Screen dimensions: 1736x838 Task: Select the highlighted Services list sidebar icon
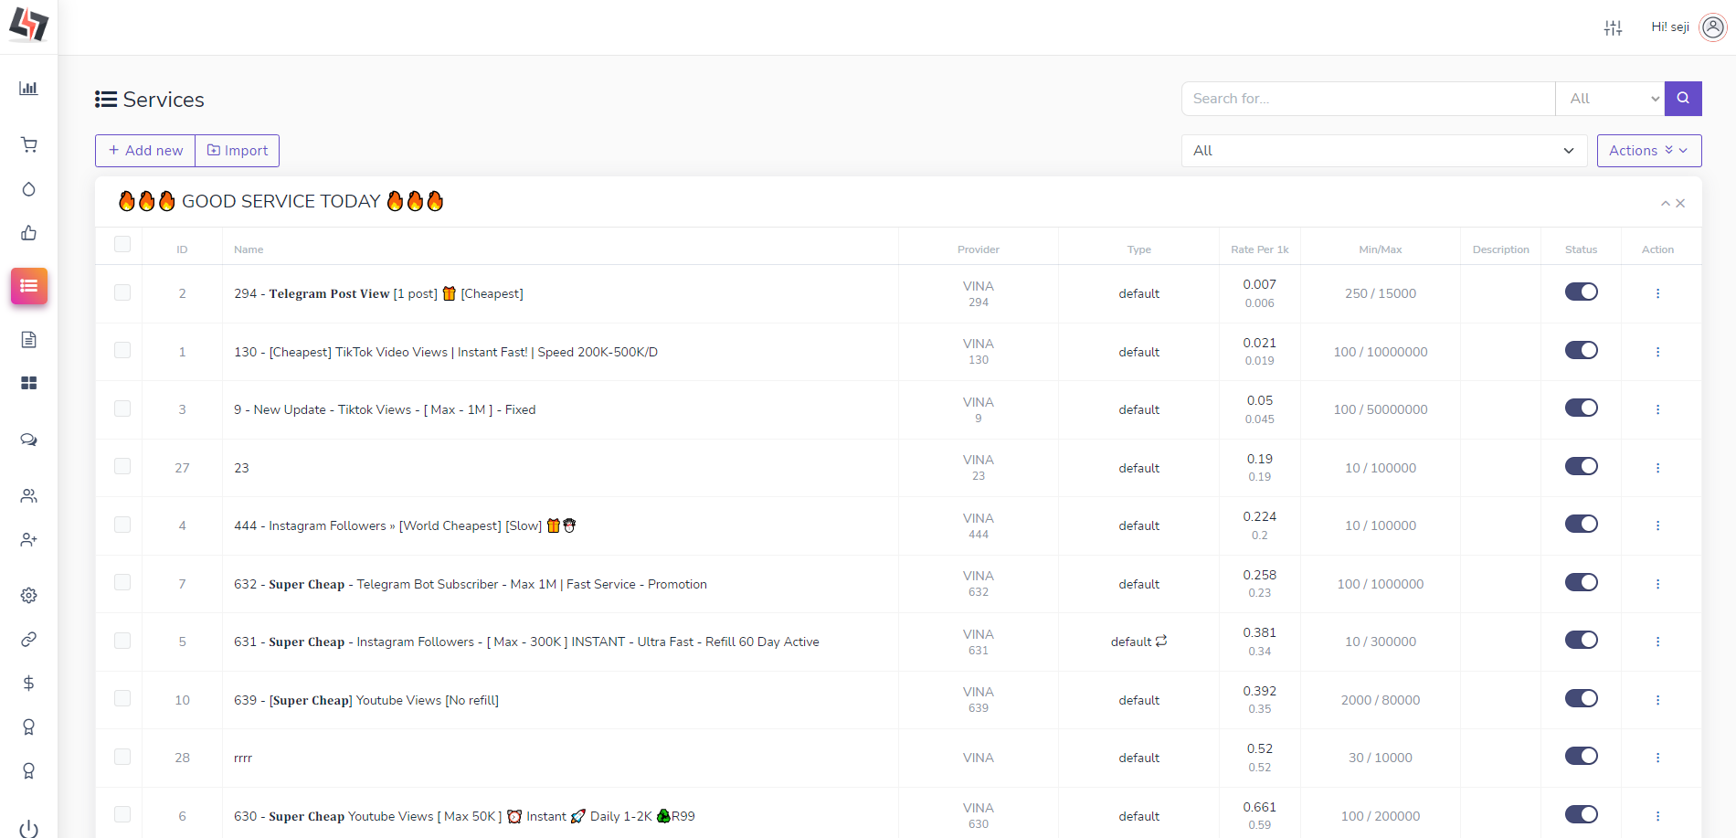(x=29, y=286)
